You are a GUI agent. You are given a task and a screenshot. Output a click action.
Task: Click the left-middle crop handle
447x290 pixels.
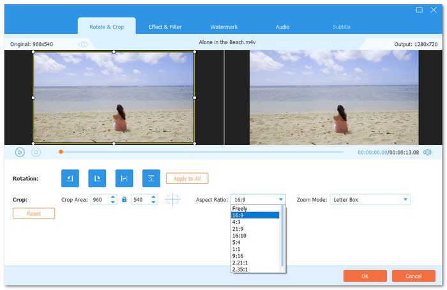coord(33,98)
